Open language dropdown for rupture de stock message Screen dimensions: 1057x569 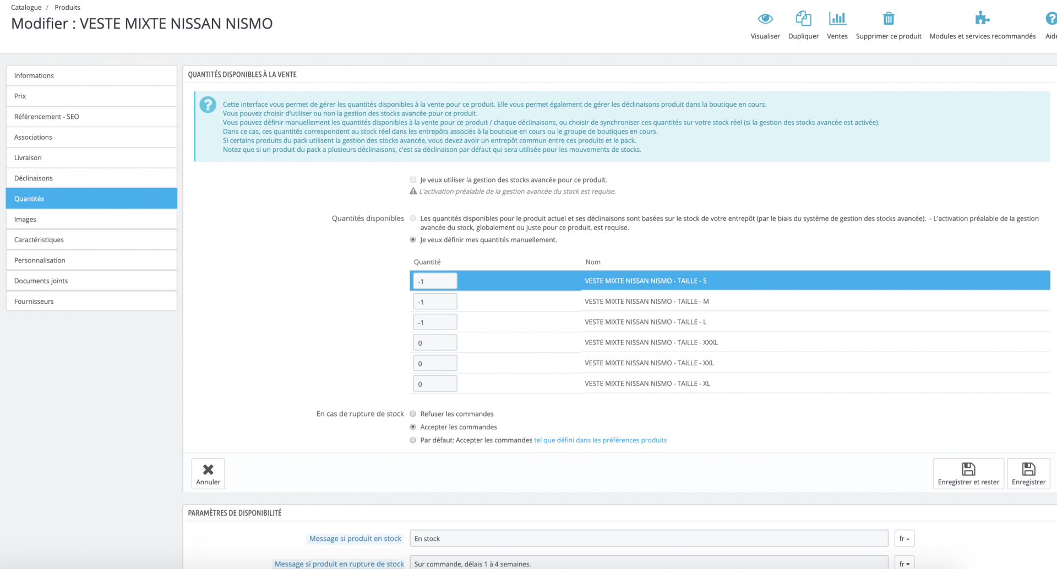(x=904, y=563)
